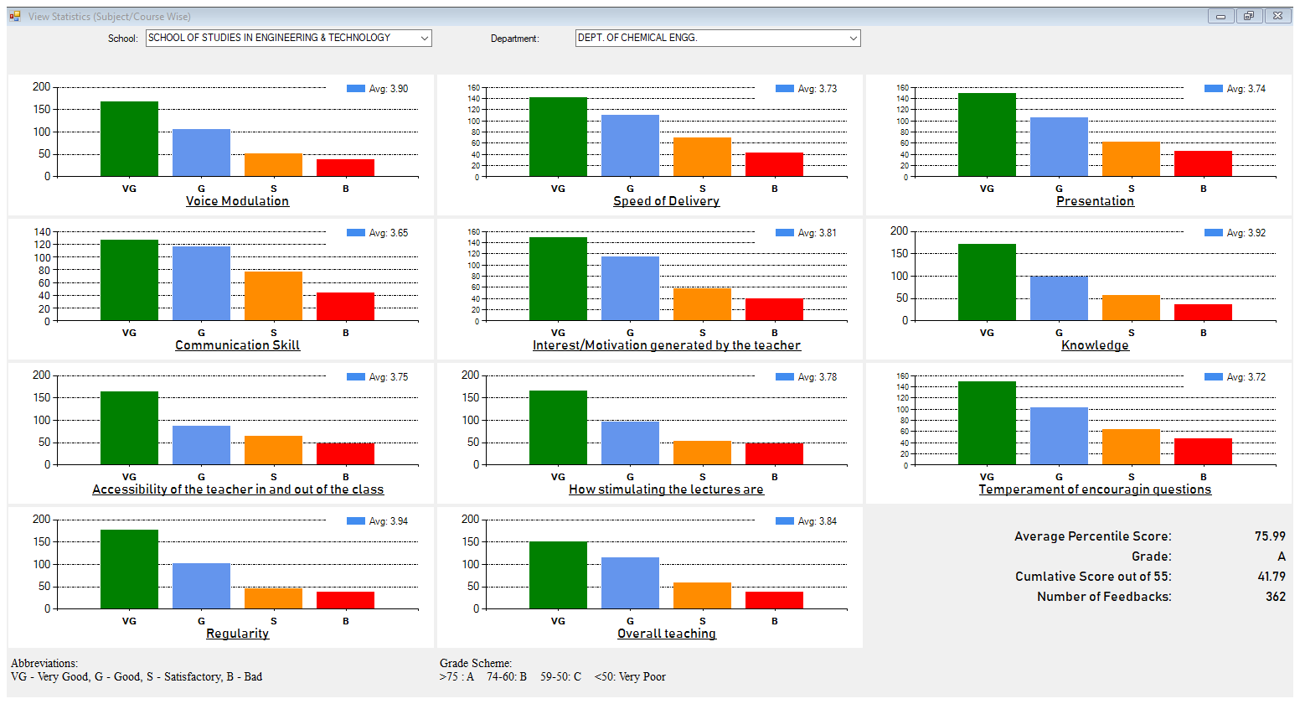This screenshot has width=1300, height=704.
Task: Restore down the statistics window
Action: point(1248,16)
